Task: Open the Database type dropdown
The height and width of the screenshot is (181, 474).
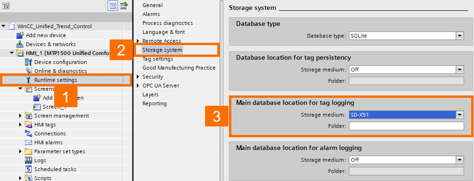Action: click(460, 36)
